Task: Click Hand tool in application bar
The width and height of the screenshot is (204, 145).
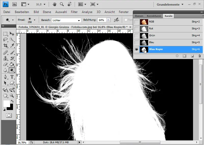Action: [x=55, y=4]
